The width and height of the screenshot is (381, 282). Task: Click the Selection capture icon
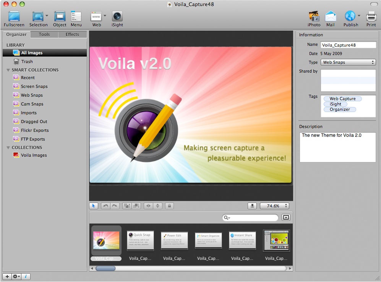pyautogui.click(x=38, y=16)
